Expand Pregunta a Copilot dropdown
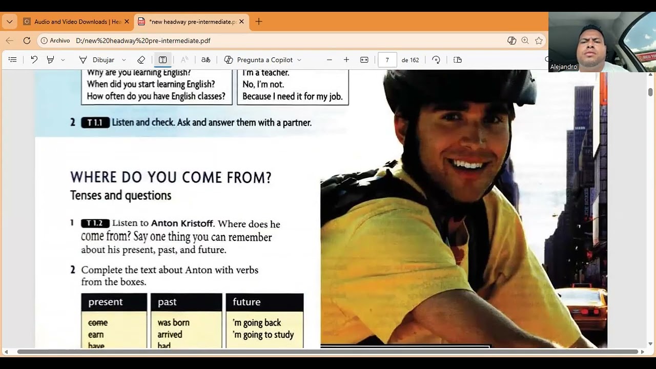 299,60
